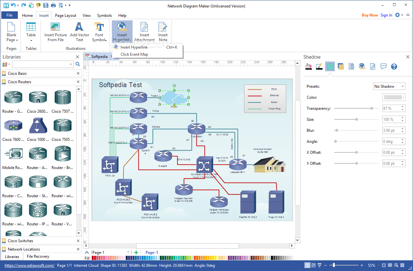Search libraries with the magnifier icon

pyautogui.click(x=78, y=64)
